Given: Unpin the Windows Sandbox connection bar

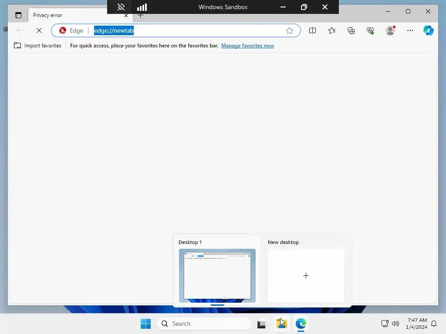Looking at the screenshot, I should coord(121,7).
